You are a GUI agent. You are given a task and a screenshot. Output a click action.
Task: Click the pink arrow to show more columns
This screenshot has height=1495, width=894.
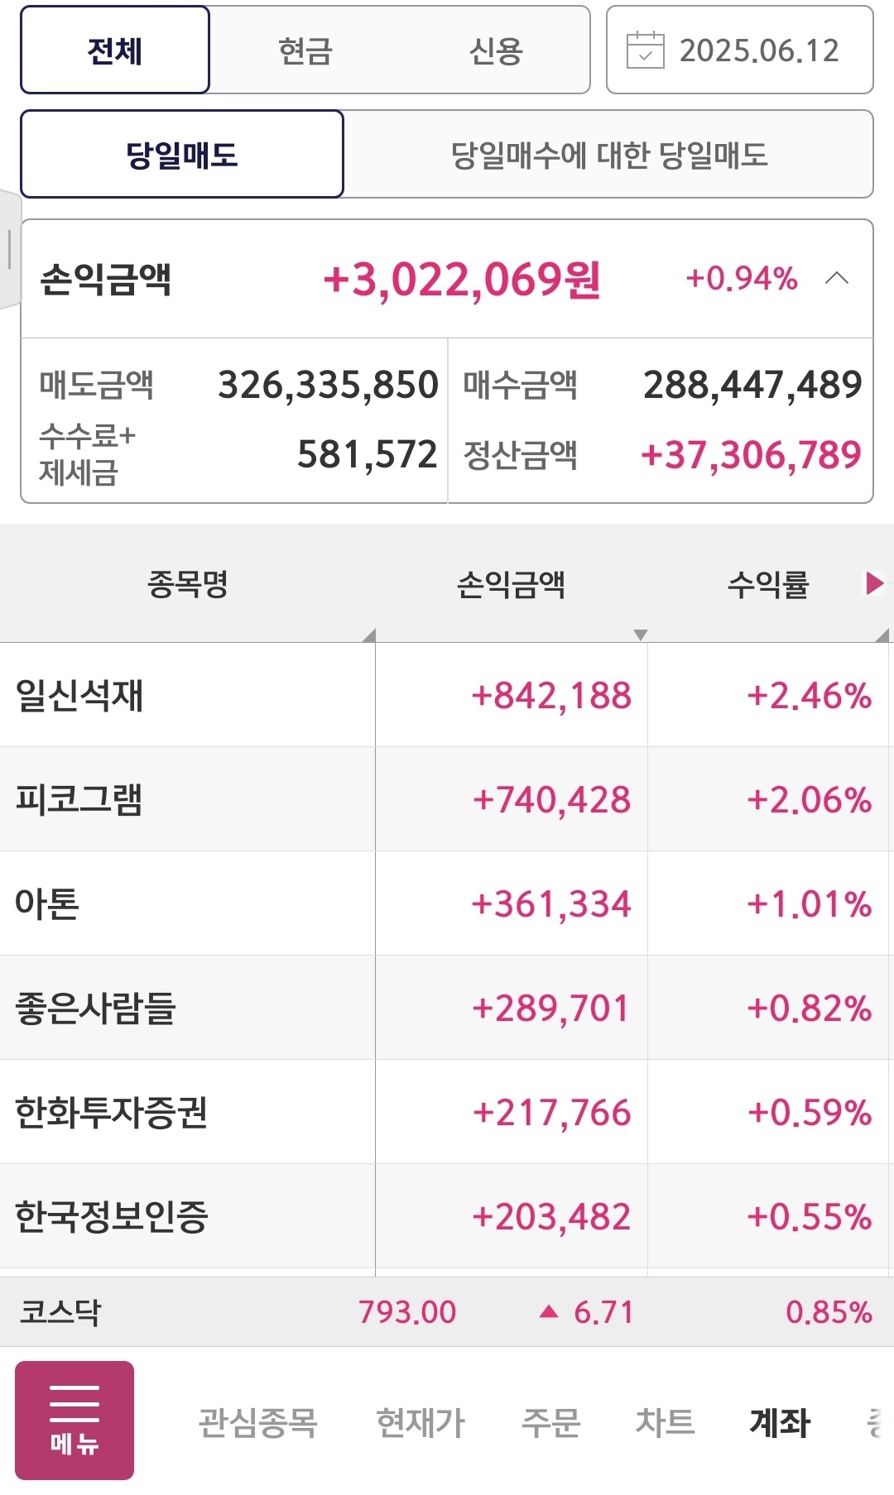(874, 583)
